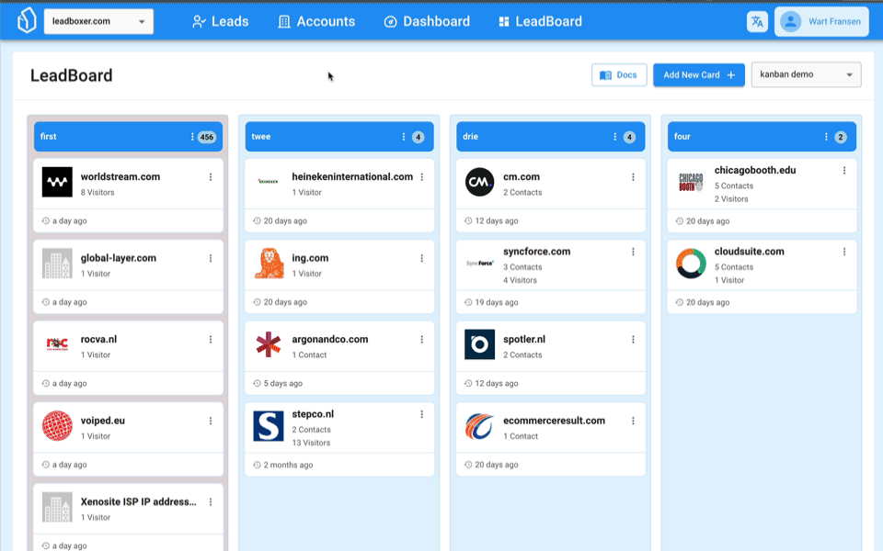
Task: Open the Docs button
Action: (x=619, y=74)
